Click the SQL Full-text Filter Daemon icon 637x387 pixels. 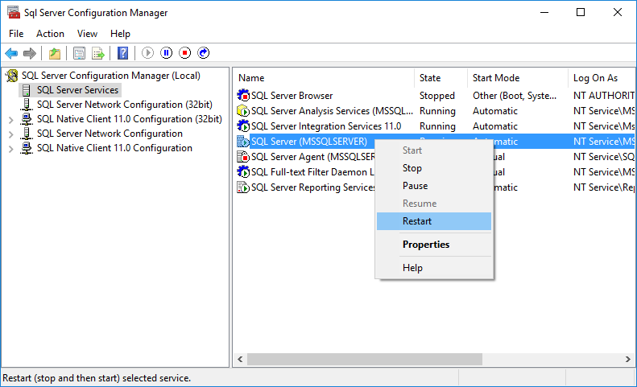point(243,171)
